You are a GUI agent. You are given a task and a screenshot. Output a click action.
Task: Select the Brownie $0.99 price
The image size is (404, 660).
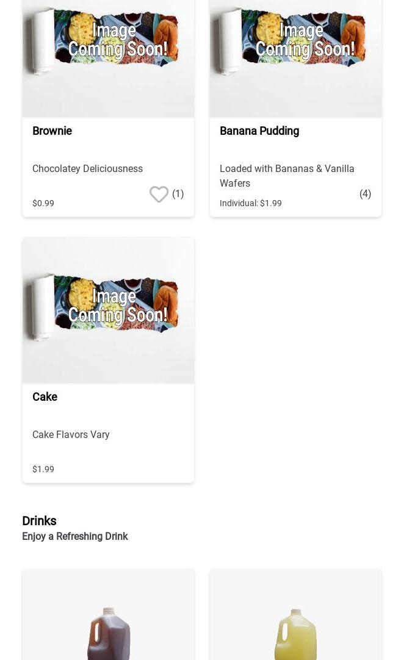coord(43,203)
